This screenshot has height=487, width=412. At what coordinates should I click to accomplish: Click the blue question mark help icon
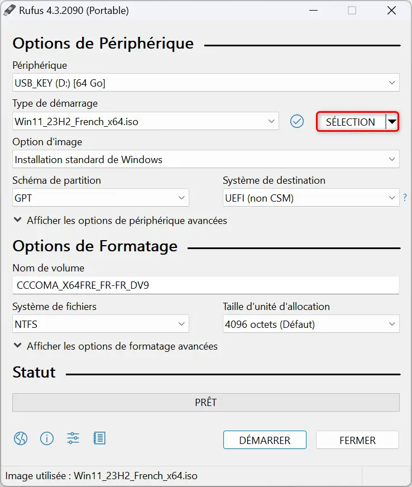[x=405, y=197]
